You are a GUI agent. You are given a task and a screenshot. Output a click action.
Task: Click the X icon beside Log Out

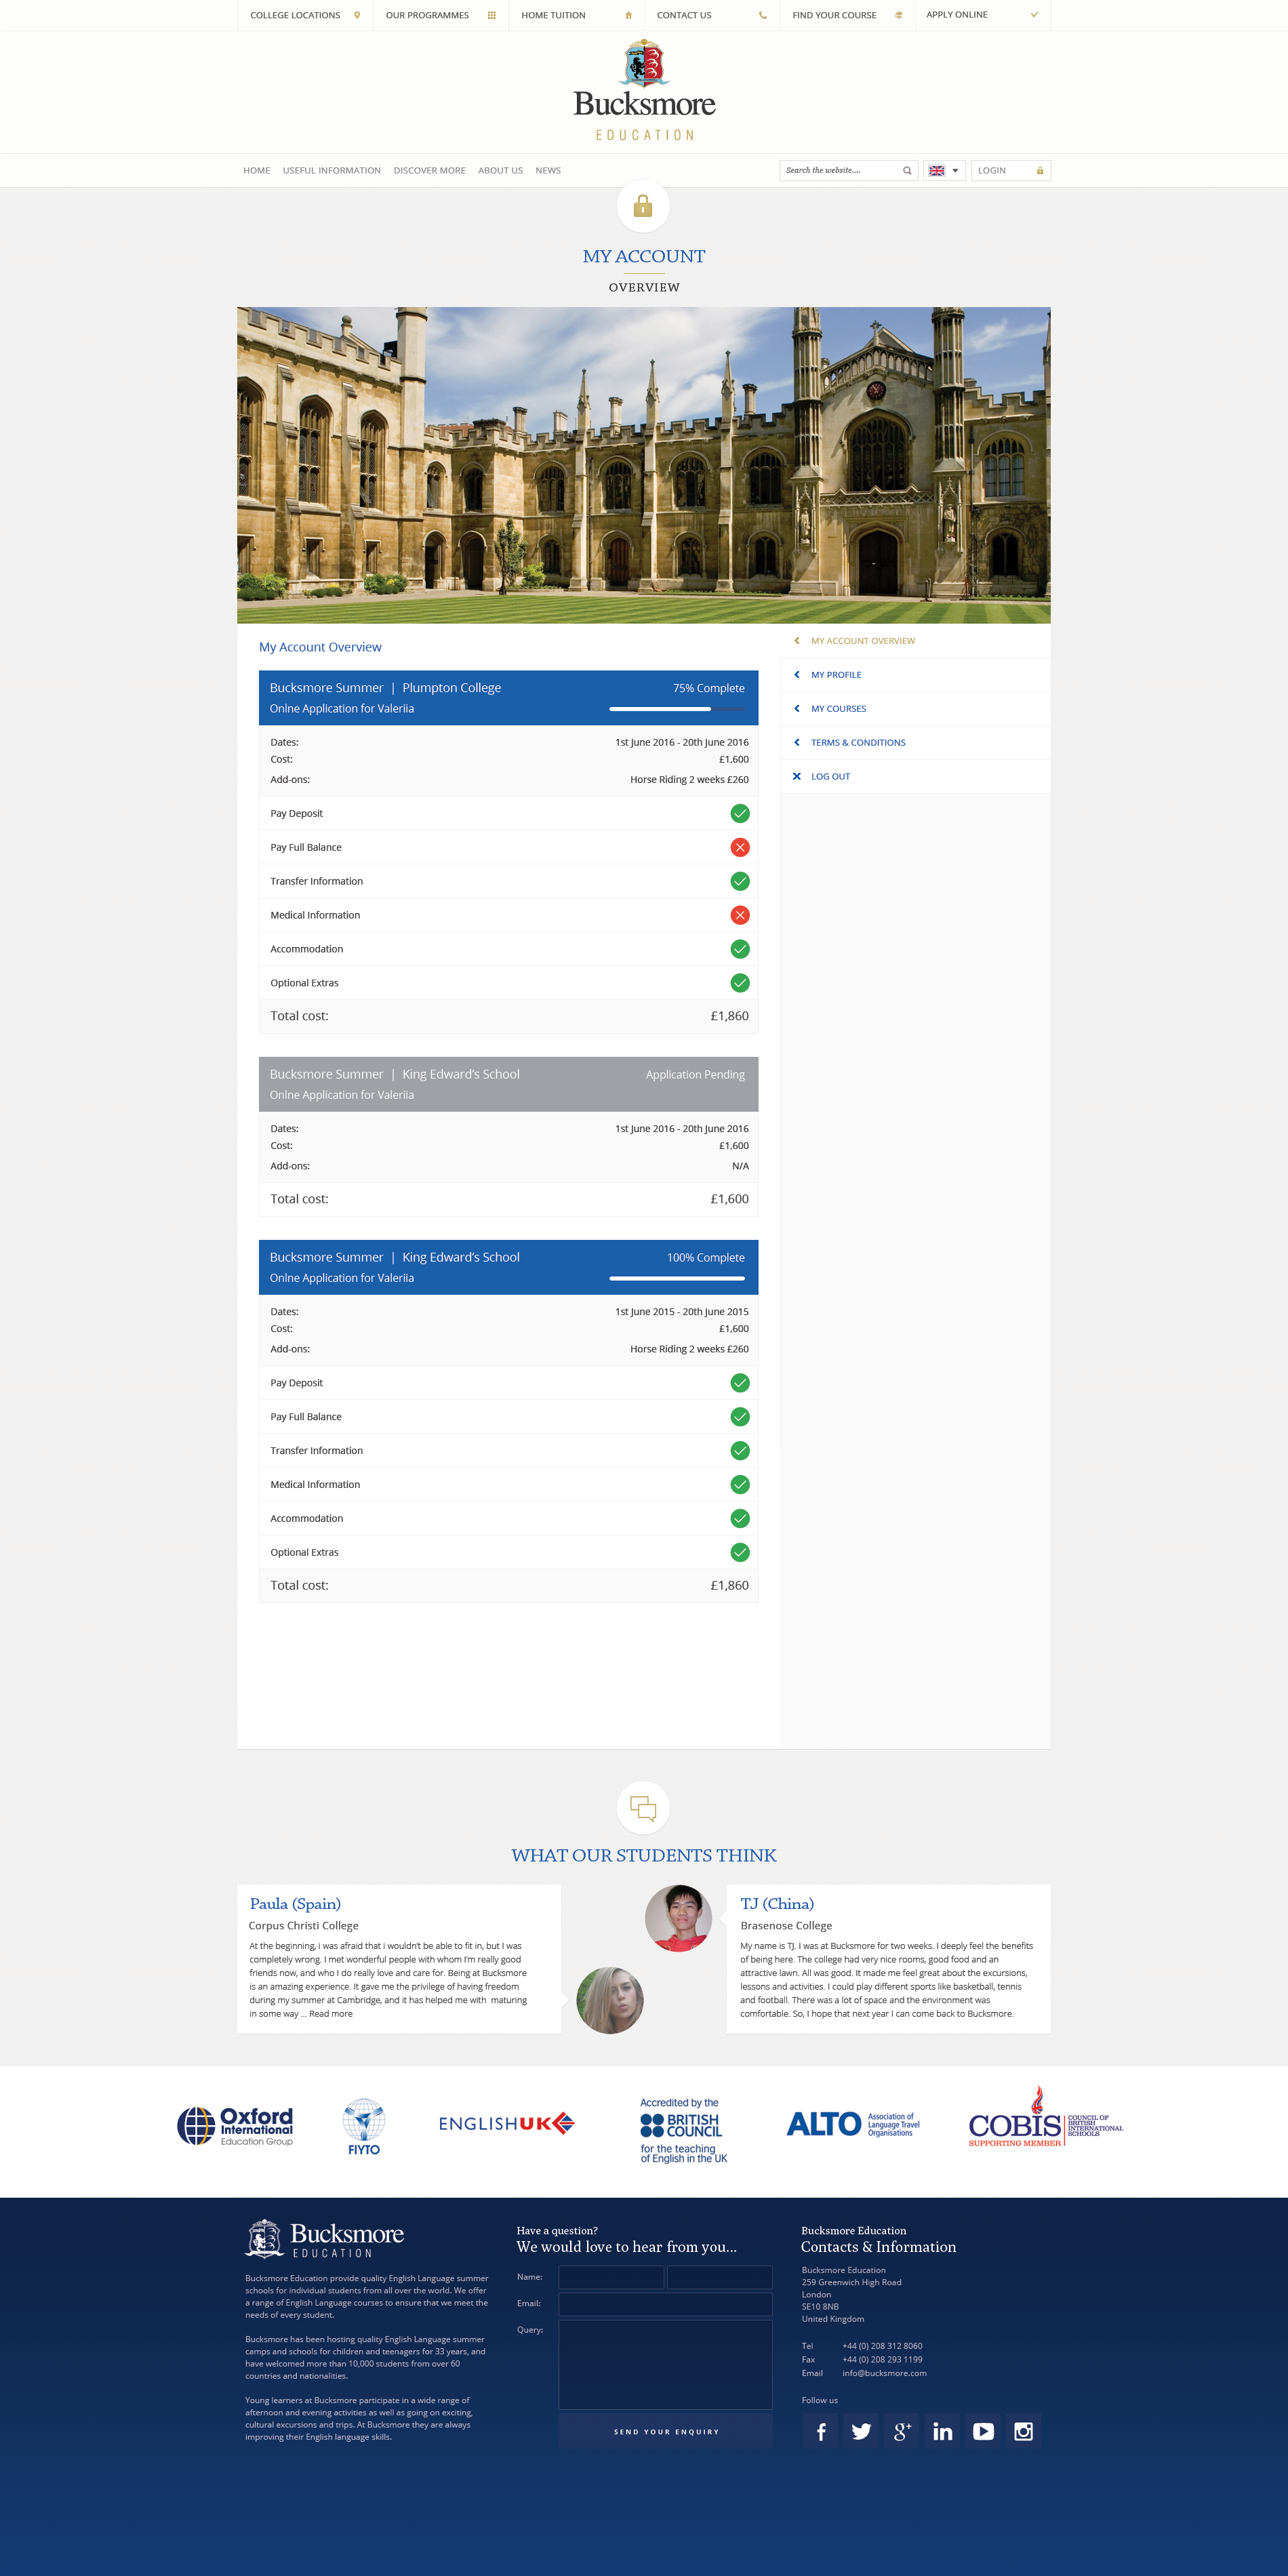pos(797,776)
